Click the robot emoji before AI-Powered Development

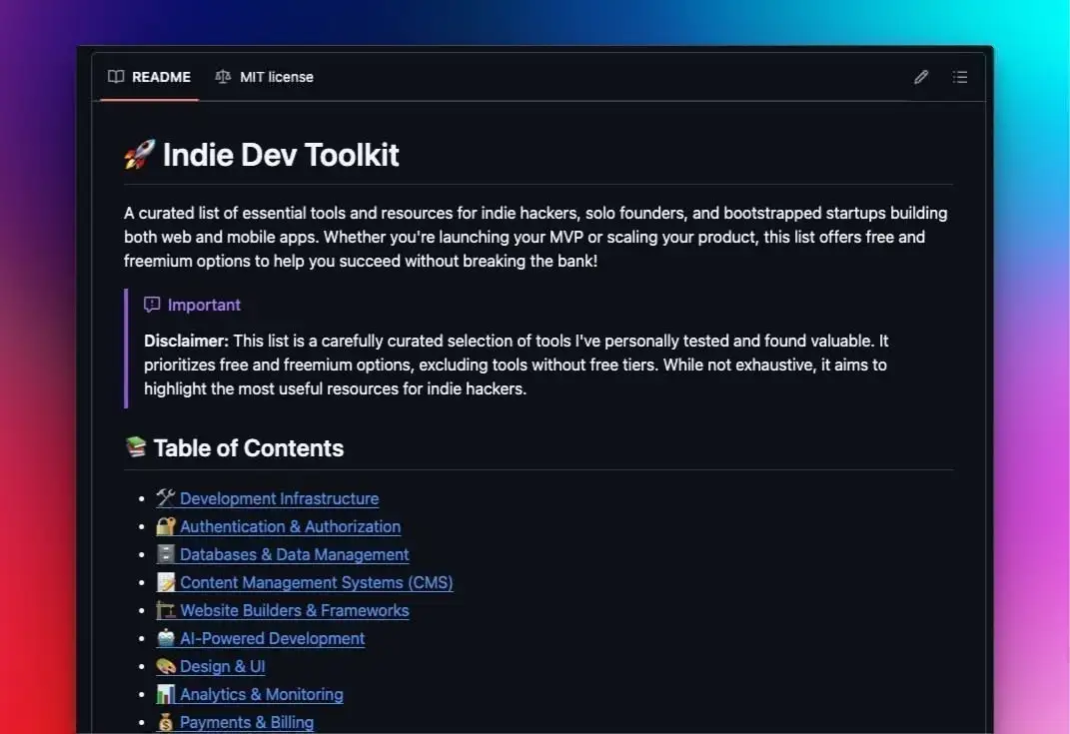(x=166, y=638)
